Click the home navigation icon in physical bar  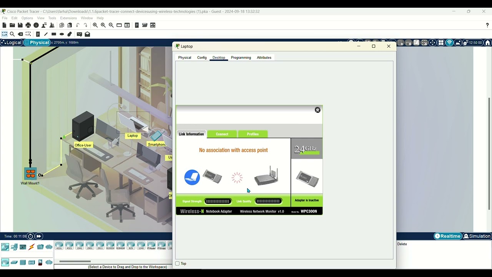[488, 43]
